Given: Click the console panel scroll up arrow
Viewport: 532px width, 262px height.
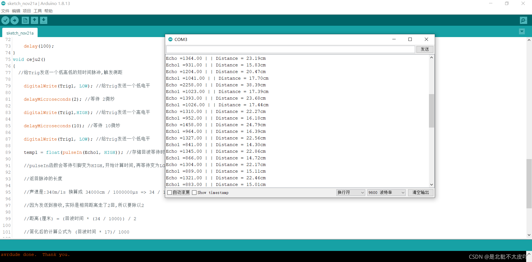Looking at the screenshot, I should [529, 254].
